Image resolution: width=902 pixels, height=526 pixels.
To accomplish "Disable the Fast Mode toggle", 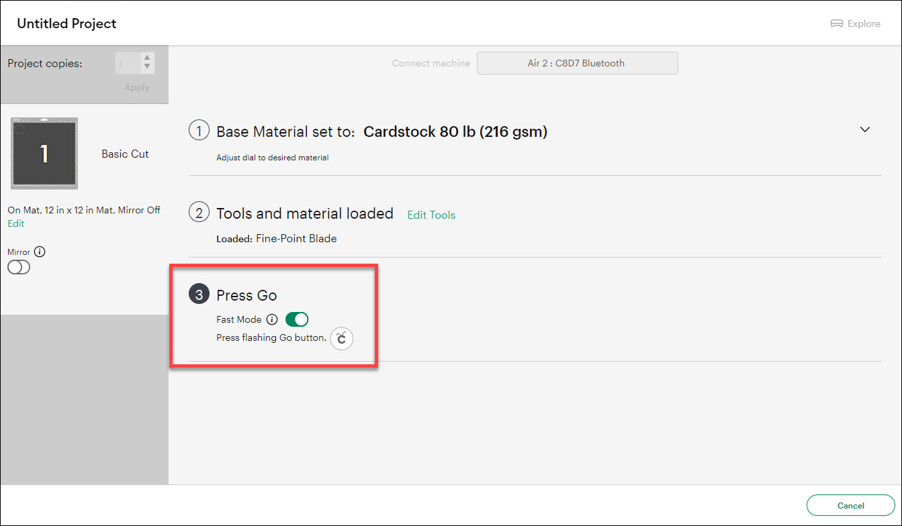I will tap(297, 319).
